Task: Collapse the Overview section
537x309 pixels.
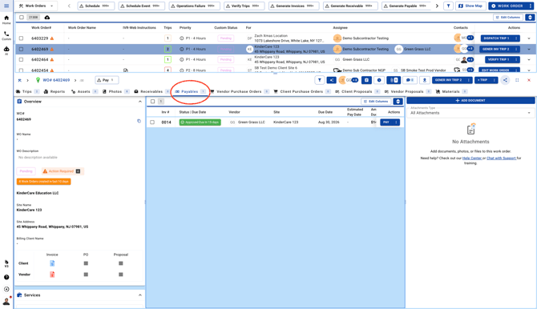Action: point(139,102)
